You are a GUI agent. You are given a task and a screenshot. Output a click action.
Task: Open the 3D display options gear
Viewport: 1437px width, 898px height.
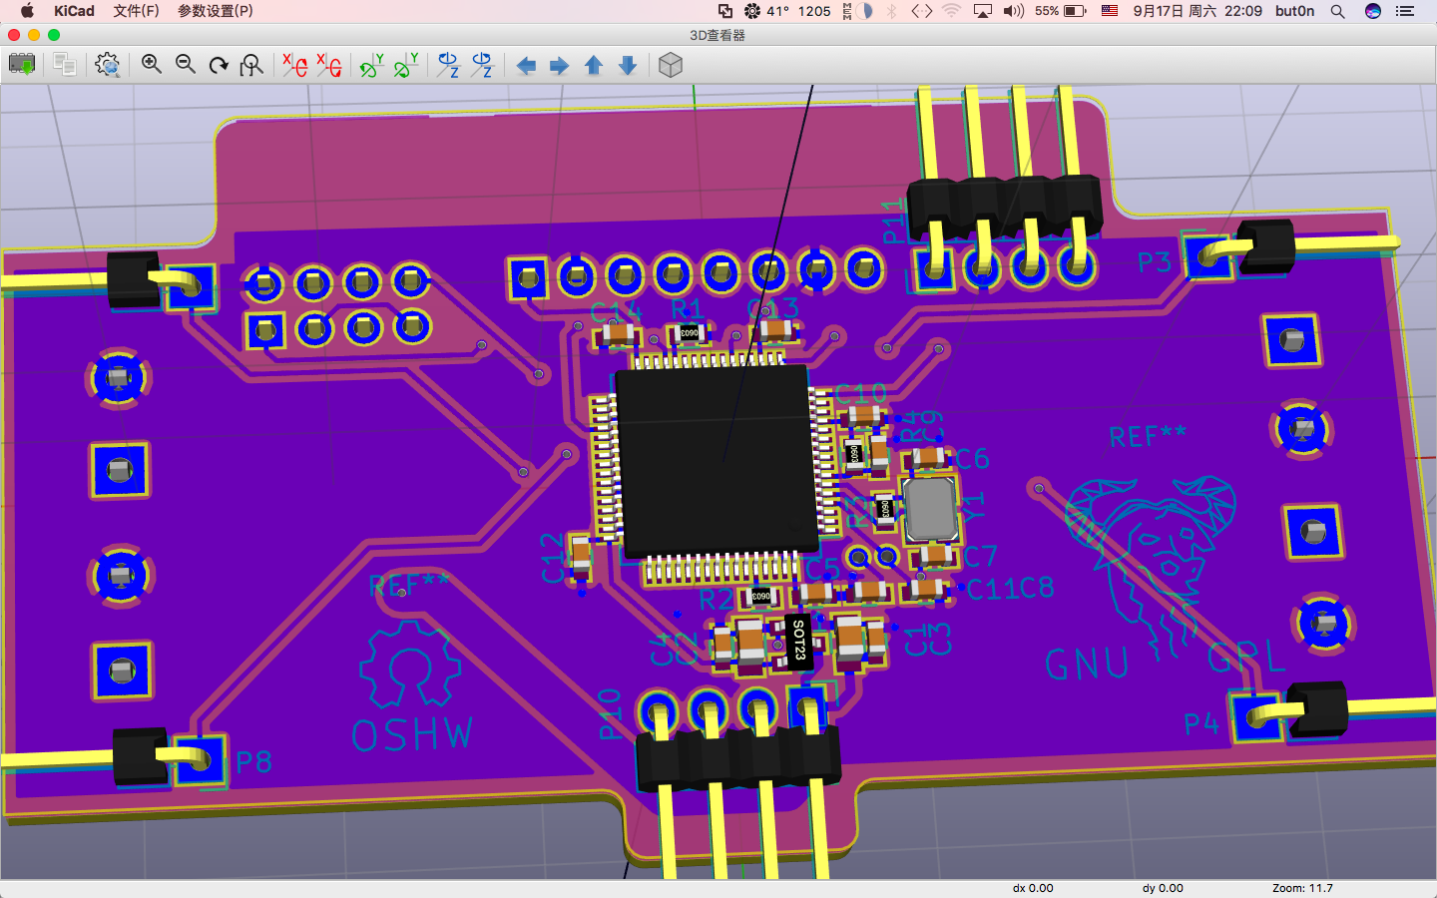click(107, 65)
